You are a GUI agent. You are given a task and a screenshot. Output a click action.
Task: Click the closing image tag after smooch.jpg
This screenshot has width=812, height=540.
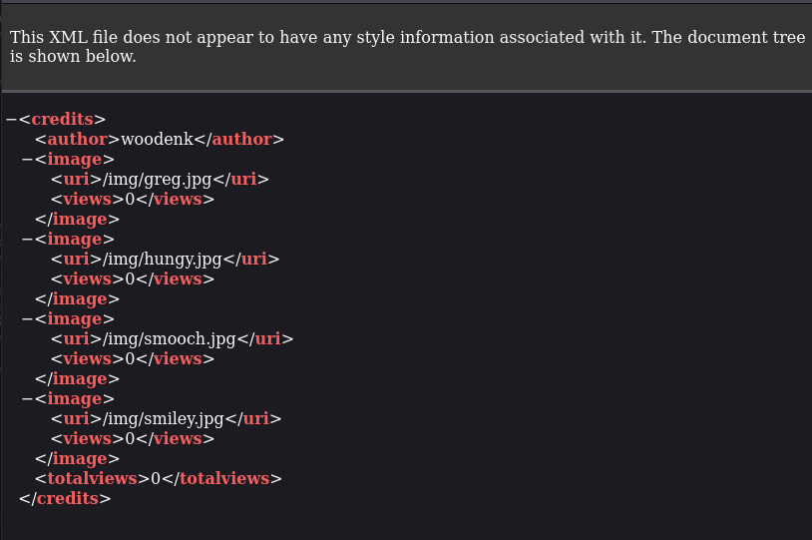click(x=77, y=379)
